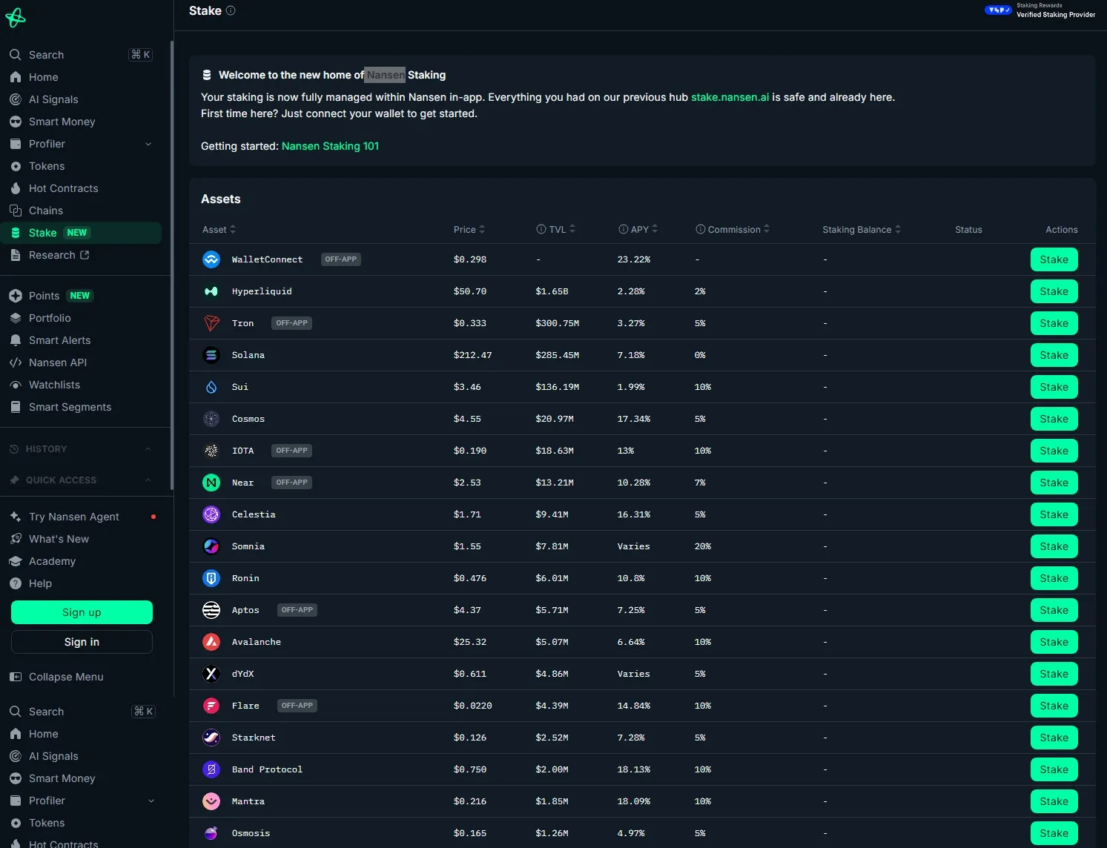Click the Assets section heading

[221, 199]
